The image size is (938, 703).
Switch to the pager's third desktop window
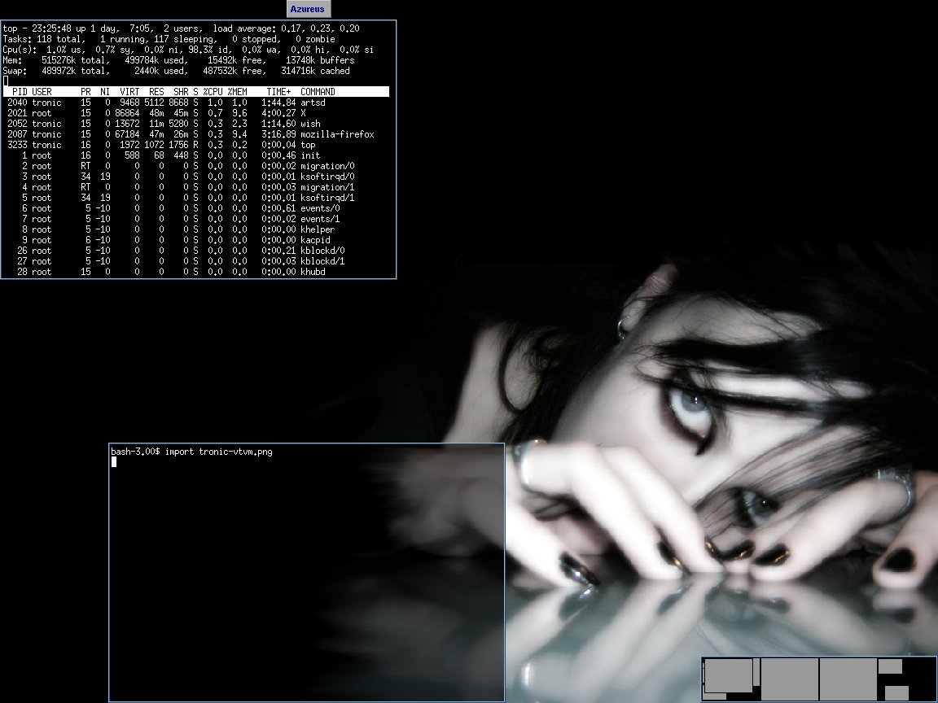848,679
